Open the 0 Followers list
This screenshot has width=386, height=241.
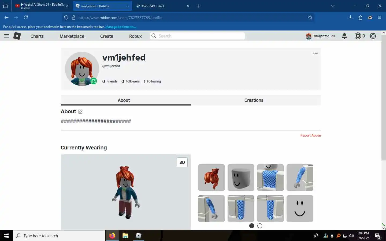tap(131, 81)
